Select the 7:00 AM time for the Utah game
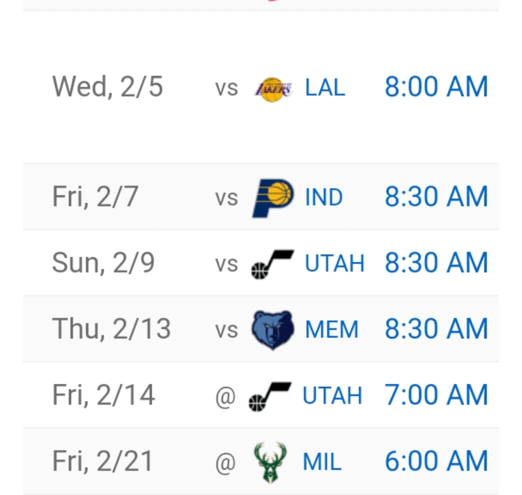This screenshot has height=495, width=522. (436, 394)
